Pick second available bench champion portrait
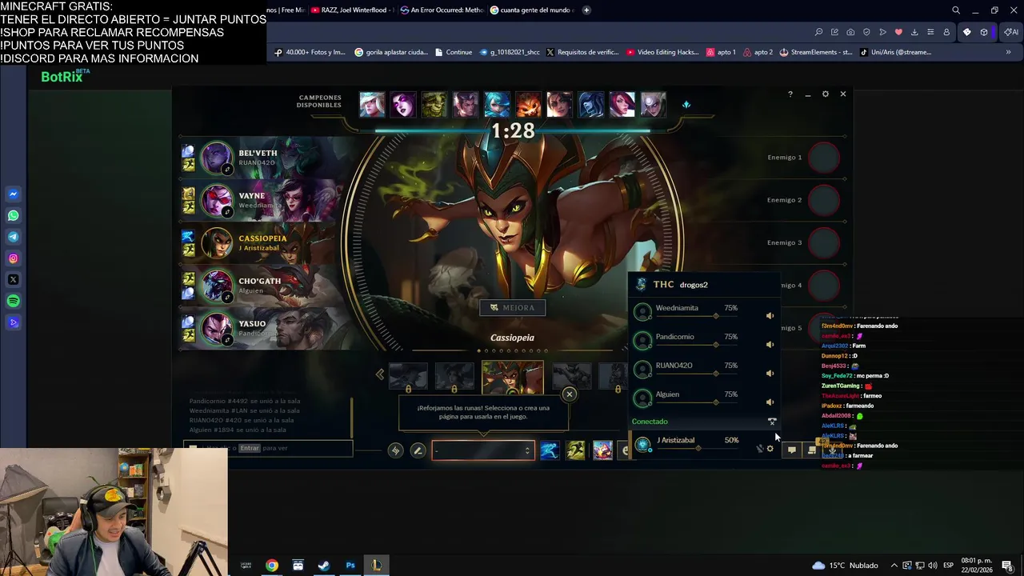 [x=403, y=105]
